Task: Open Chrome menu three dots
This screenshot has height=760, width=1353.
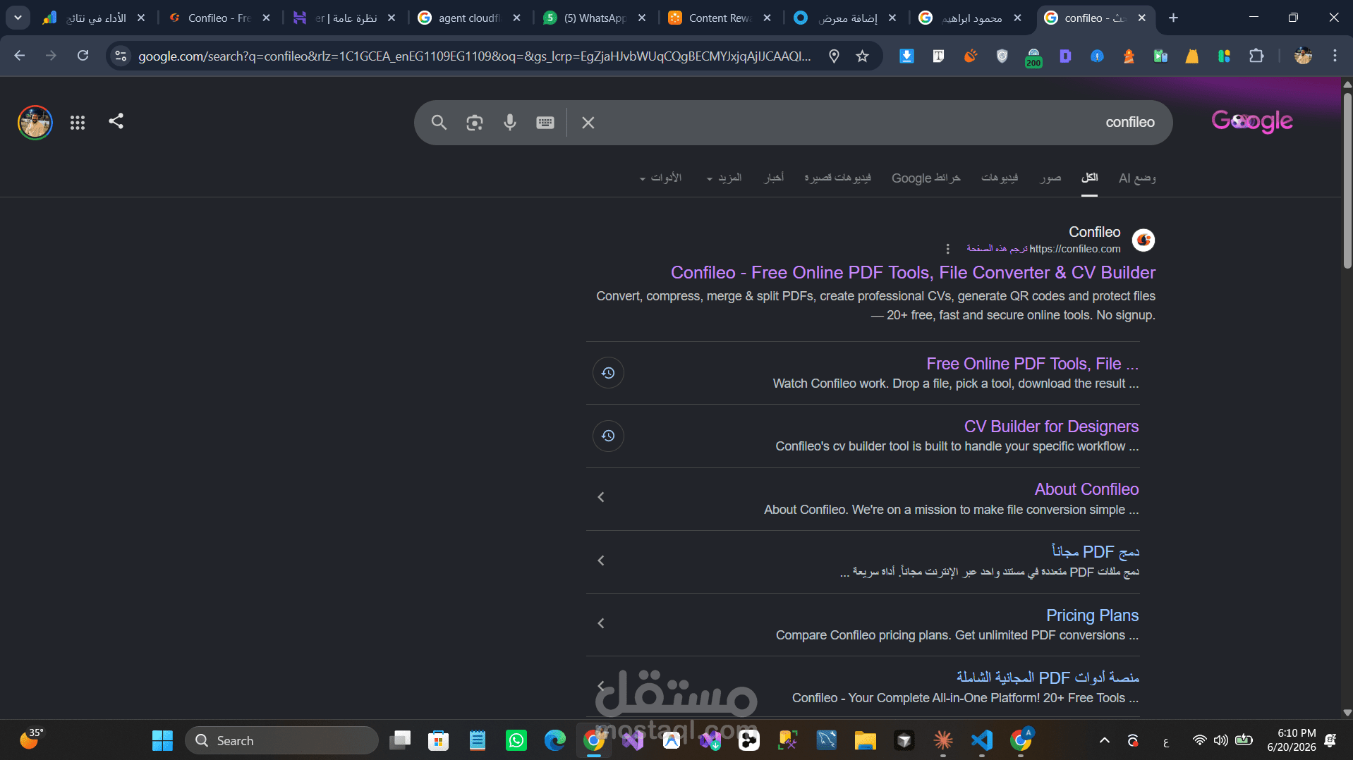Action: (x=1335, y=56)
